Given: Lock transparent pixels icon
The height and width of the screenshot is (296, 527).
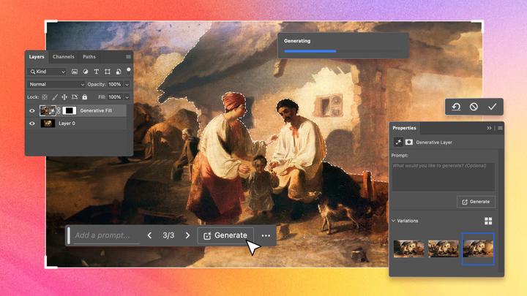Looking at the screenshot, I should (x=45, y=97).
